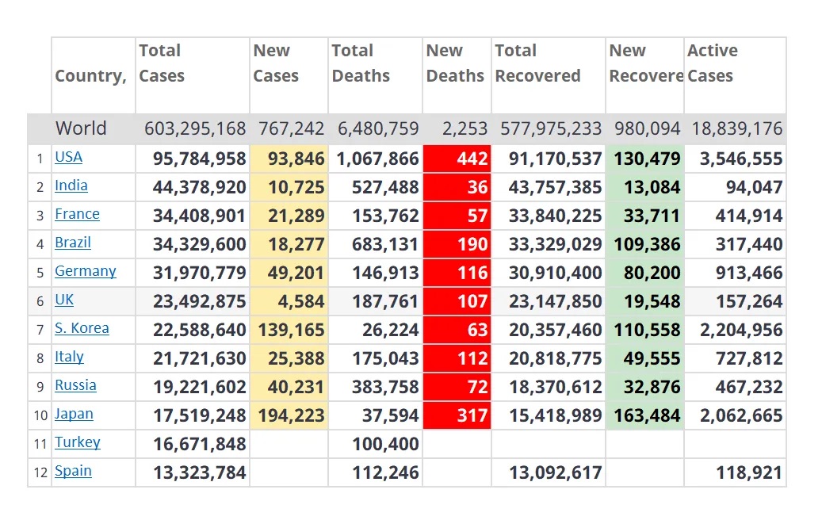Open the France country link
This screenshot has height=524, width=822.
point(77,214)
